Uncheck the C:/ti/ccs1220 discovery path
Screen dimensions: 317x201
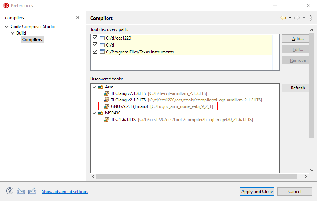coord(95,38)
